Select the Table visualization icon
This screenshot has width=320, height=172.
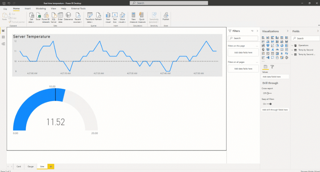coord(272,53)
